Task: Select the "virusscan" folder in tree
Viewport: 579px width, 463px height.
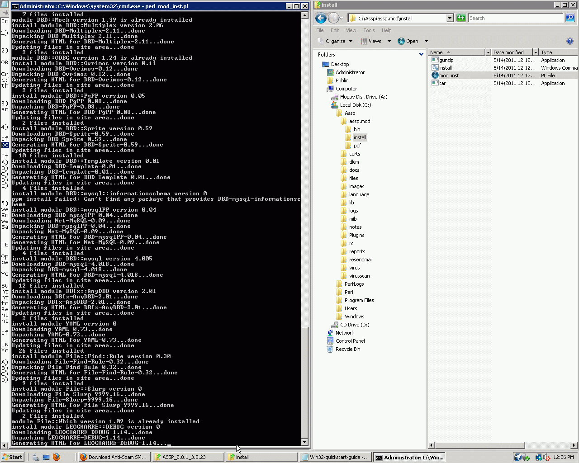Action: click(x=359, y=276)
